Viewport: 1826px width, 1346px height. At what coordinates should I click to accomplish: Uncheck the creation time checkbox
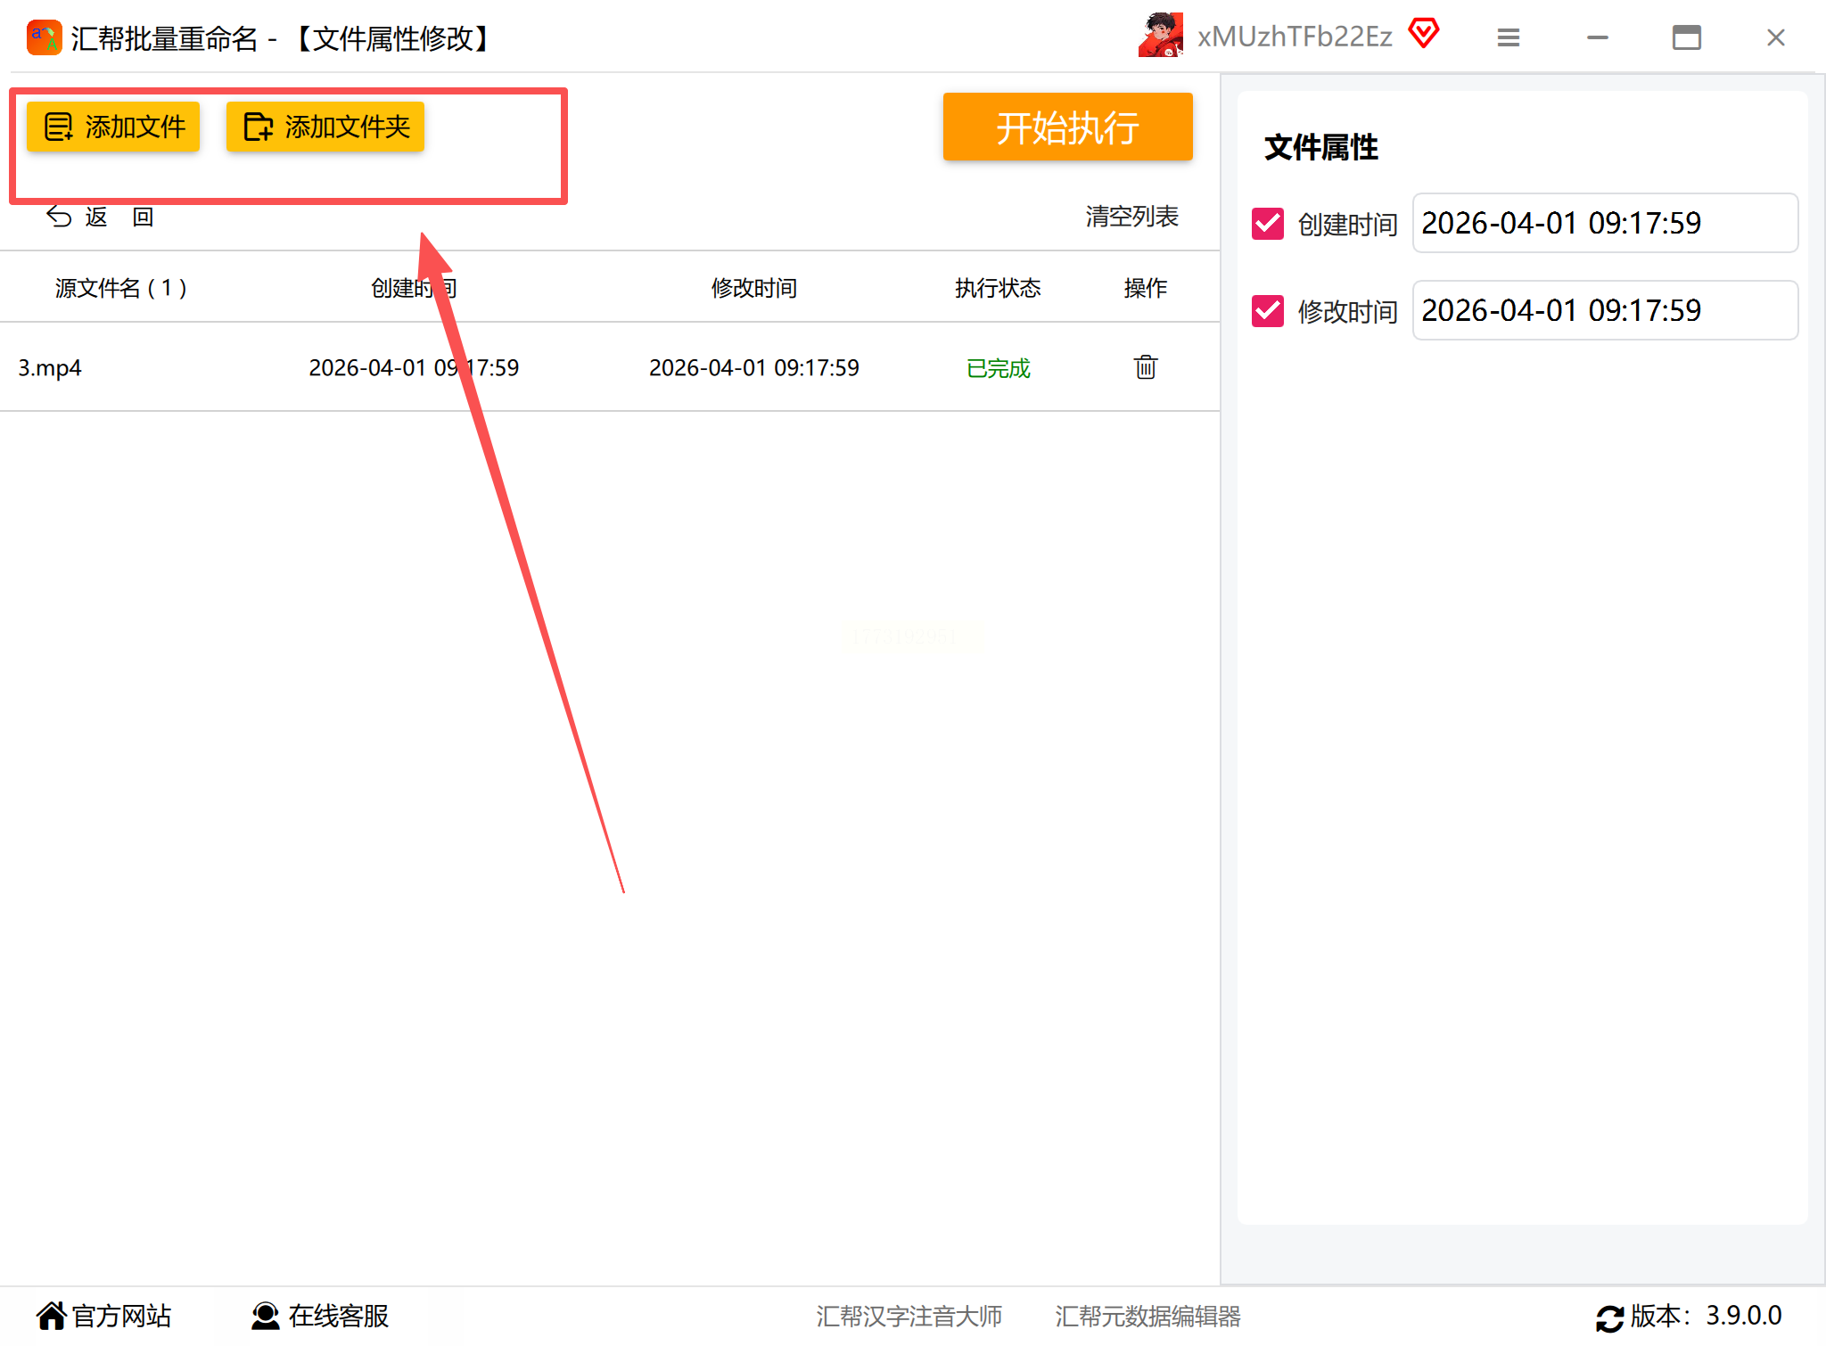1267,224
